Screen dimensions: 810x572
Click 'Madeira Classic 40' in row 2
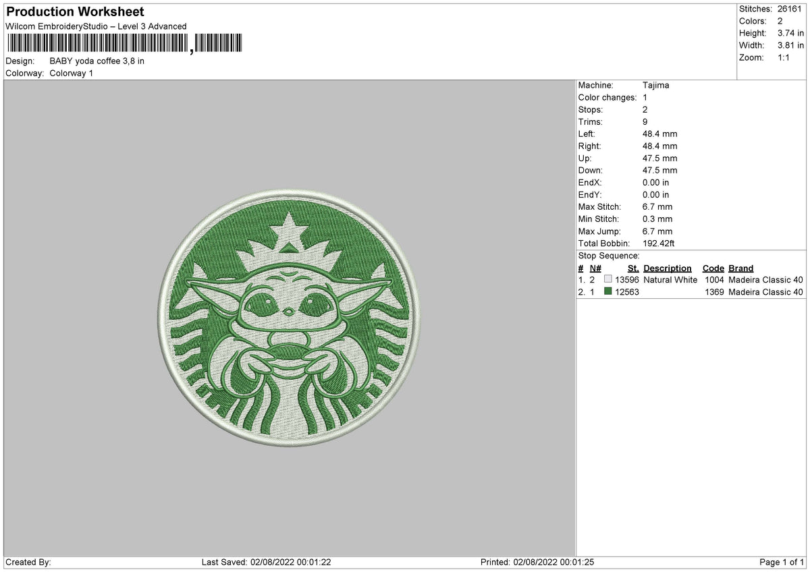766,292
